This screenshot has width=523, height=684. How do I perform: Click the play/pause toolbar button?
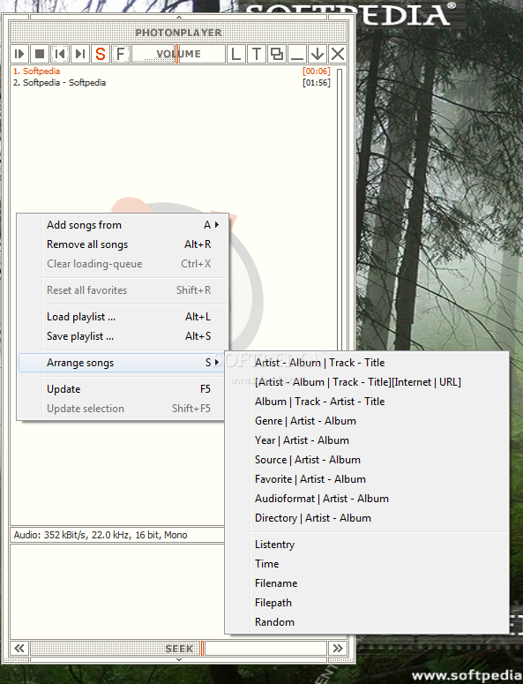19,54
